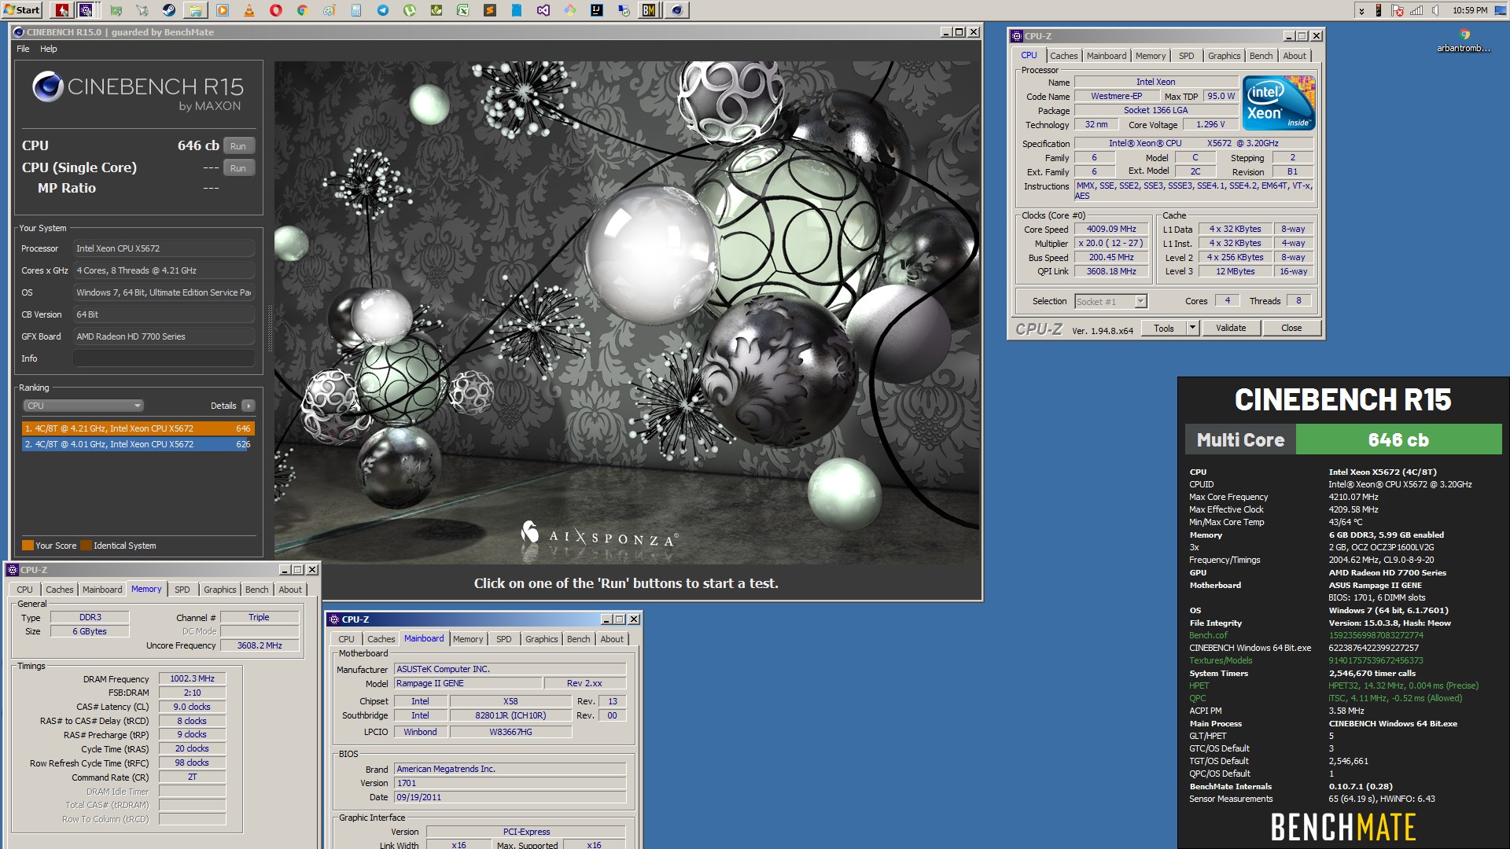Open the CPU ranking type dropdown

point(83,406)
